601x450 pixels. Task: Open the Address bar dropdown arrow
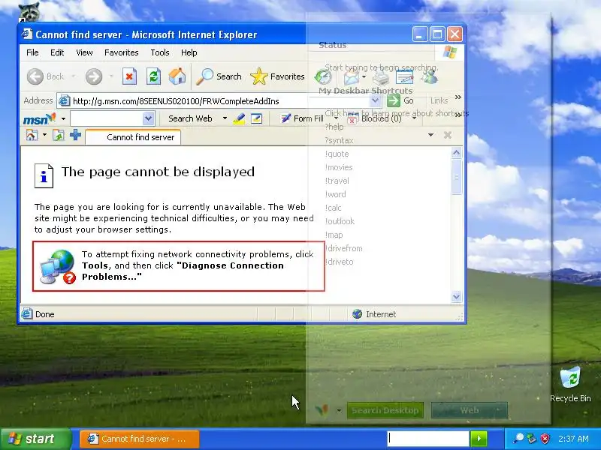375,101
